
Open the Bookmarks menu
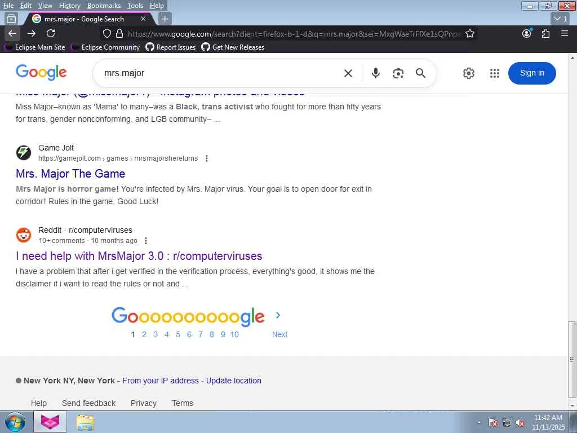coord(104,6)
